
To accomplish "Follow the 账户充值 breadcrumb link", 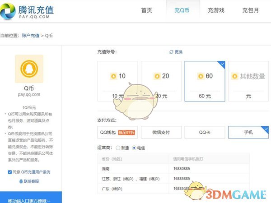I will coord(31,36).
